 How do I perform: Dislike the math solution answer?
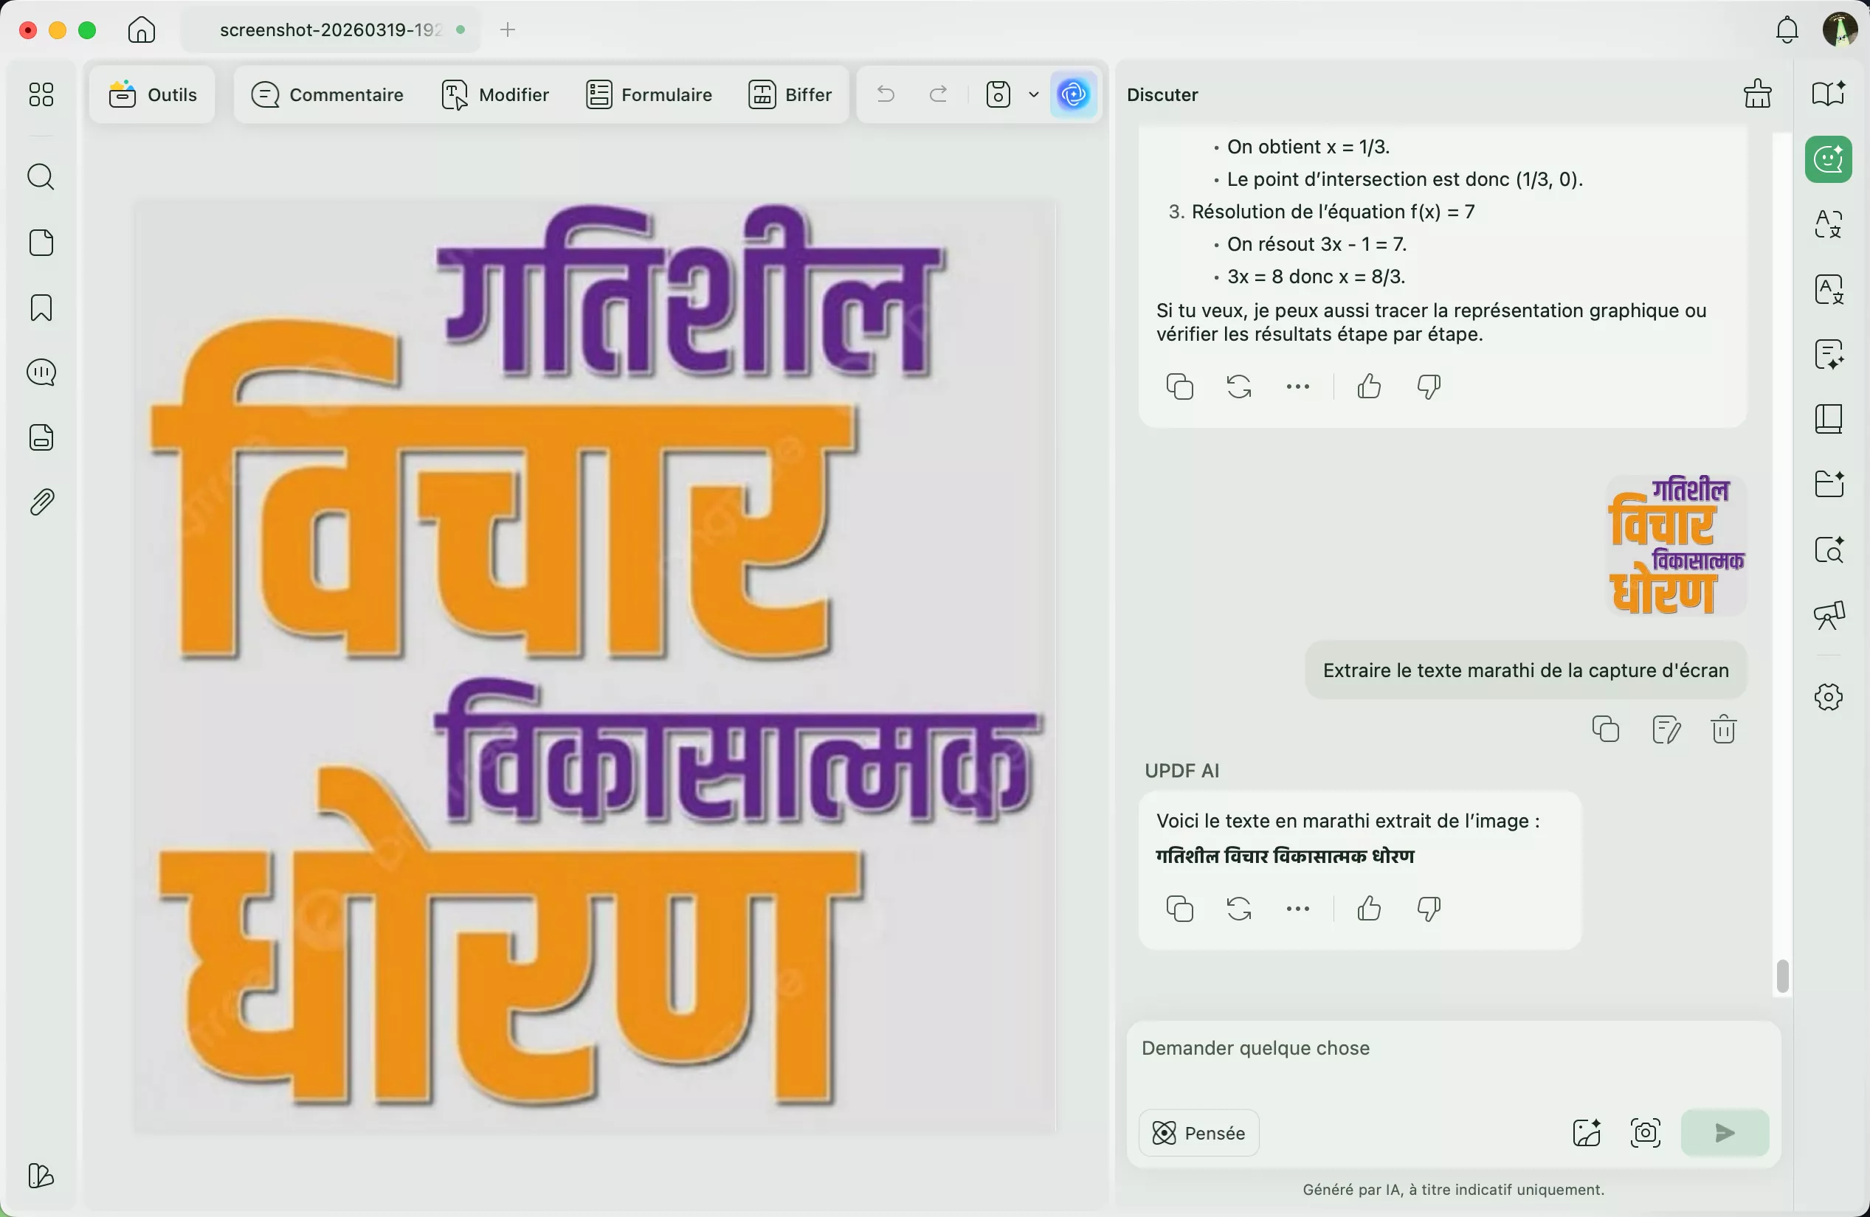(x=1429, y=386)
